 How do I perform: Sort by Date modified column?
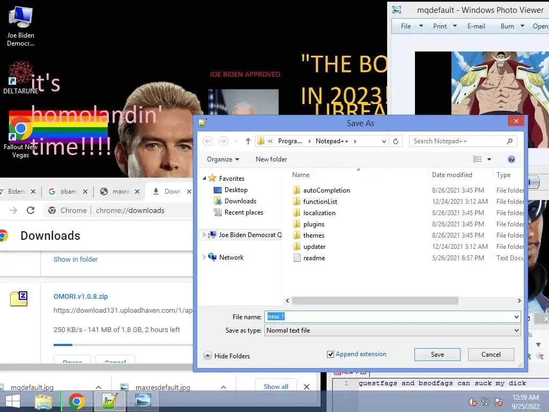[x=452, y=175]
